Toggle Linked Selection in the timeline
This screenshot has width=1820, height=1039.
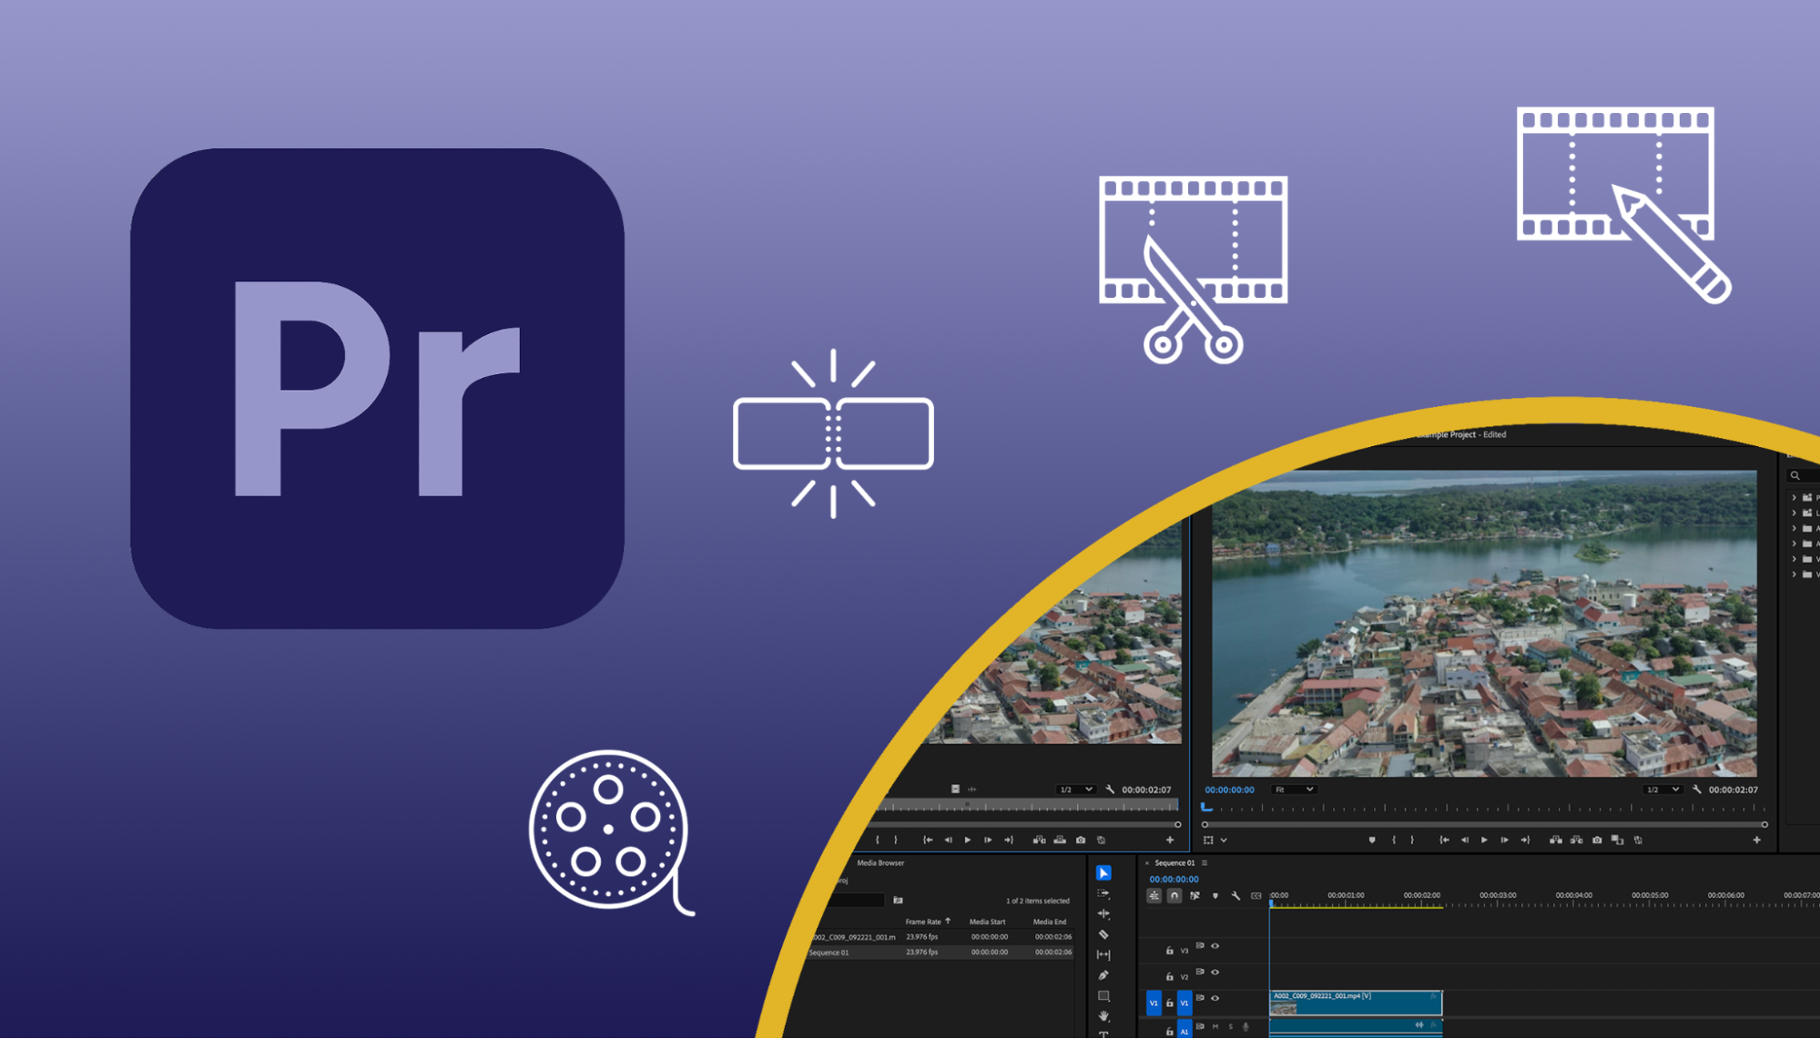point(1195,896)
